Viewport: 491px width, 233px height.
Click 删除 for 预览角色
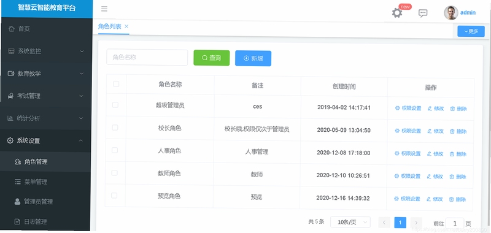click(457, 199)
